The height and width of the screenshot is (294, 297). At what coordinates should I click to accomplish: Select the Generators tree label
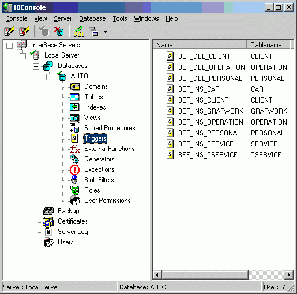tap(99, 159)
